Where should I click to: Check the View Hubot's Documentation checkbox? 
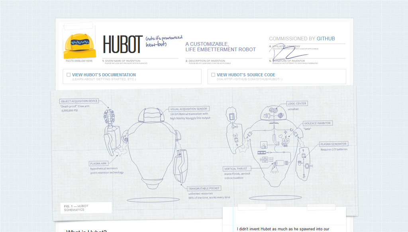(x=69, y=75)
